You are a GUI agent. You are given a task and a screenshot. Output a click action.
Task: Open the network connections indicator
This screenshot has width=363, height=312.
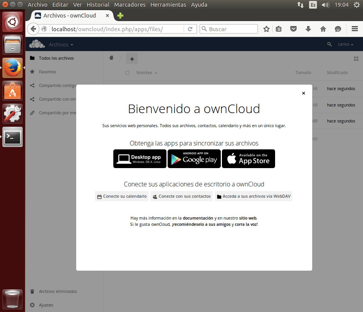click(300, 5)
